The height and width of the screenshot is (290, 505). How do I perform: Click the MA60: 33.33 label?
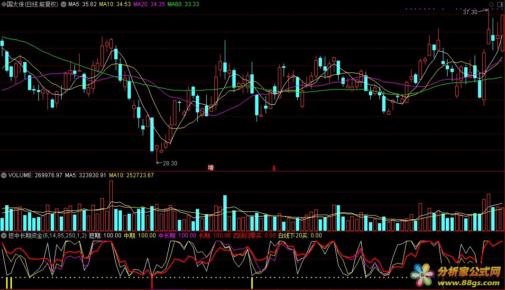183,4
